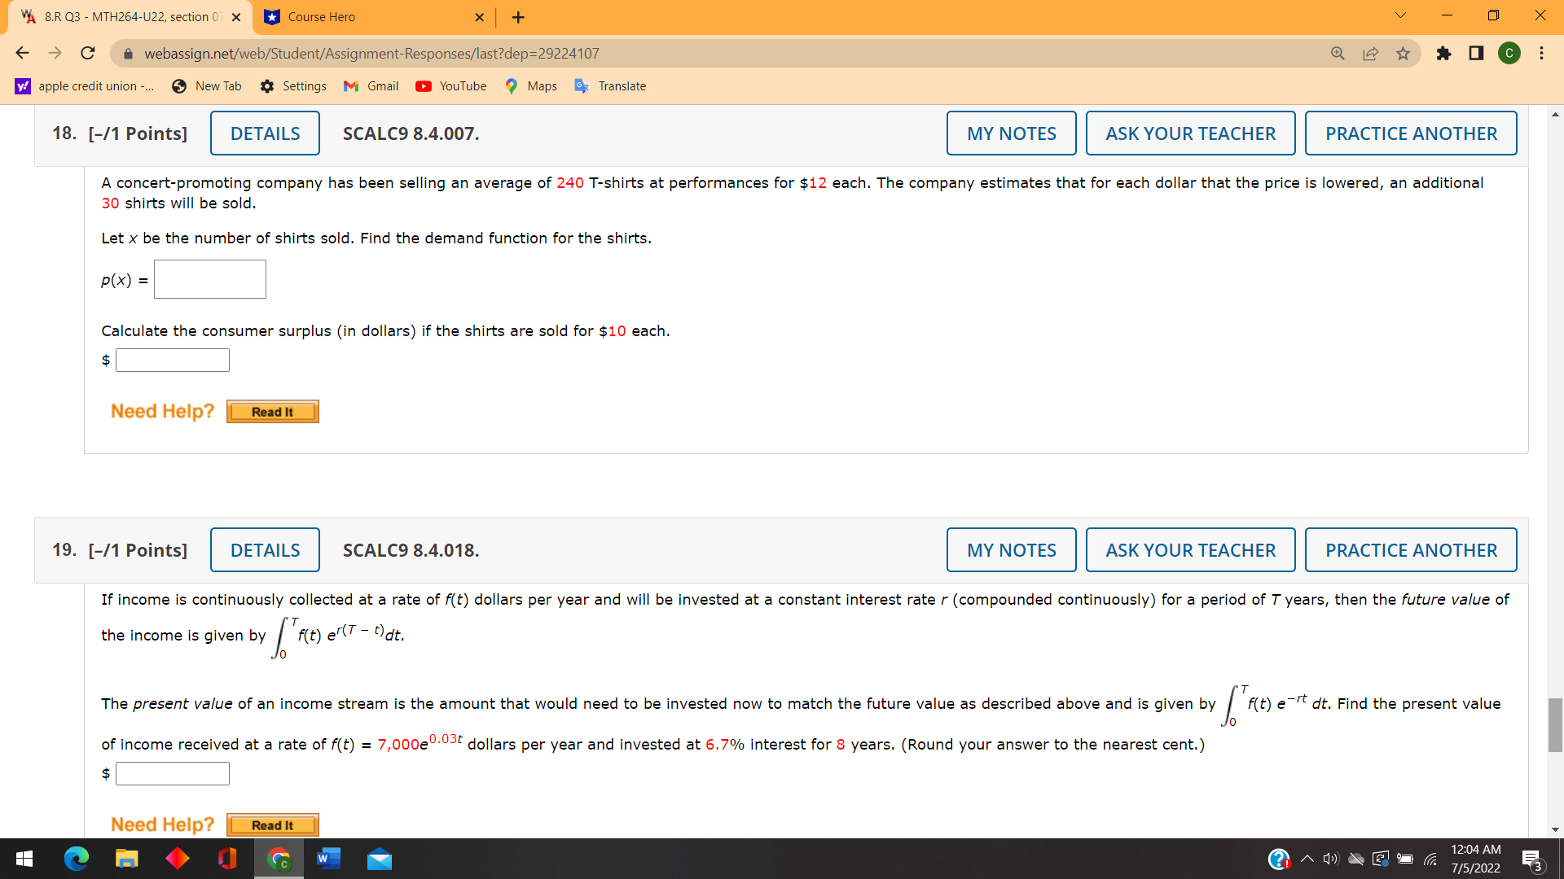Open a new browser tab
Screen dimensions: 1564x879
pyautogui.click(x=518, y=17)
